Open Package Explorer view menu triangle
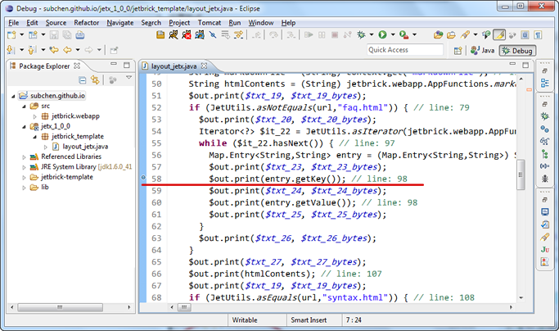This screenshot has width=559, height=331. (128, 79)
